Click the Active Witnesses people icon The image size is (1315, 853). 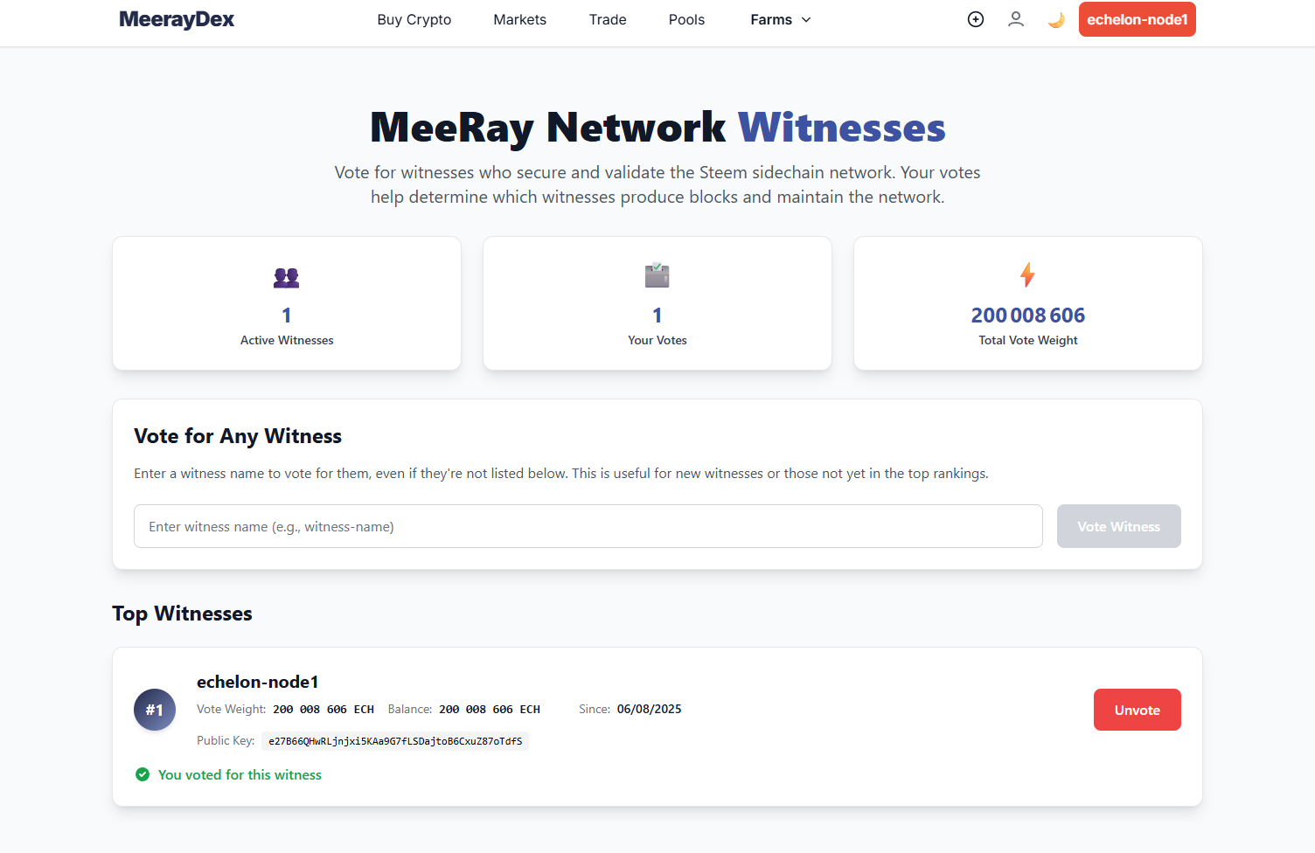click(x=287, y=277)
